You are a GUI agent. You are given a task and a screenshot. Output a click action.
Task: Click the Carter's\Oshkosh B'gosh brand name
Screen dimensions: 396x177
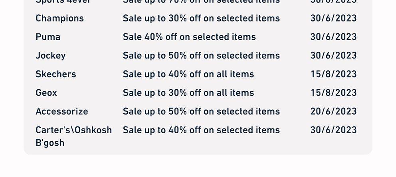(74, 136)
